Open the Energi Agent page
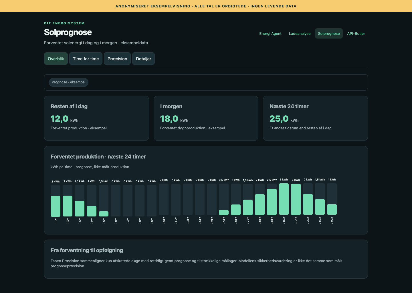412x293 pixels. pos(270,33)
